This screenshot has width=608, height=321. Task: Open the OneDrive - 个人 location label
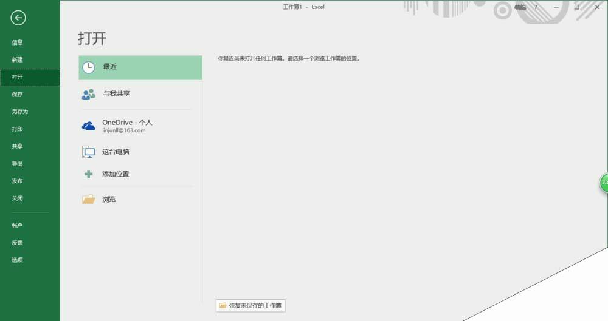point(127,123)
